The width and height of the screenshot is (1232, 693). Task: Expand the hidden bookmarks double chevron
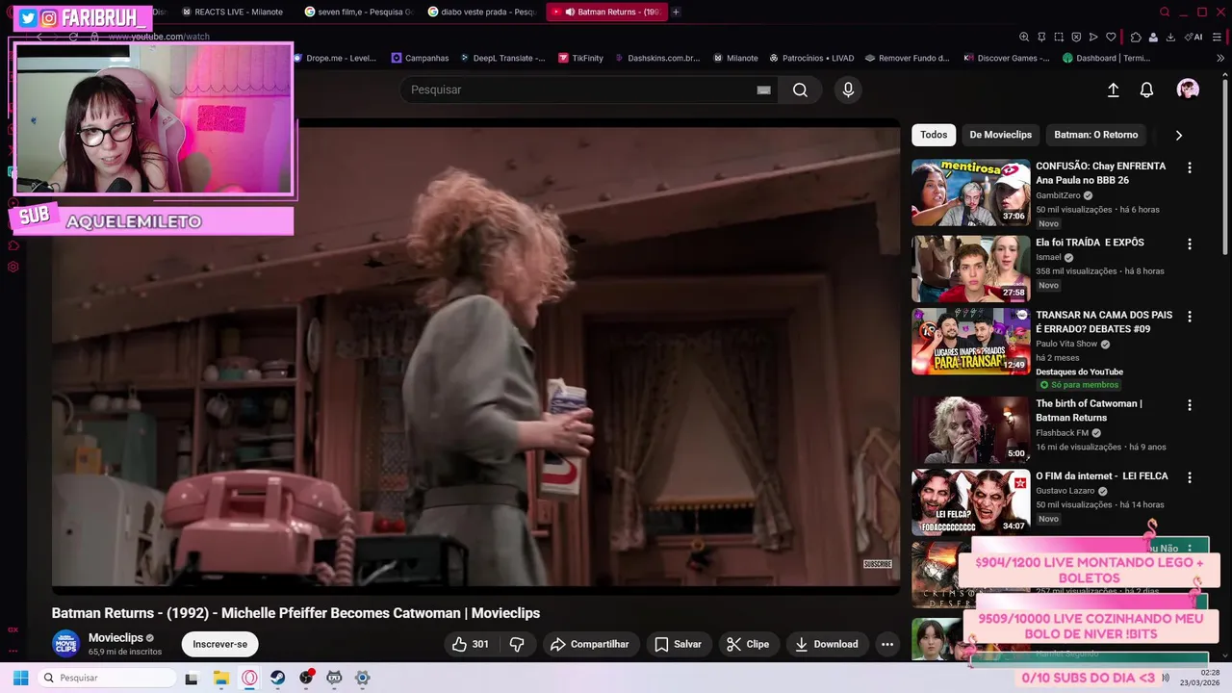(x=1221, y=58)
